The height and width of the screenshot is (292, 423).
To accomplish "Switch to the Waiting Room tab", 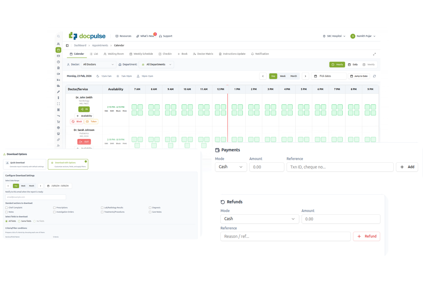I will pyautogui.click(x=114, y=54).
